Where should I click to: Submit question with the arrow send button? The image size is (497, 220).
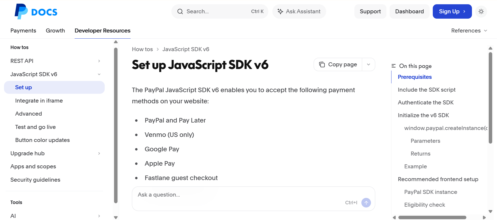tap(366, 203)
